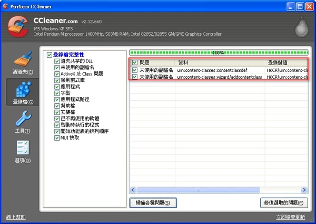Minimize the CCleaner window
Image resolution: width=316 pixels, height=224 pixels.
pos(290,7)
